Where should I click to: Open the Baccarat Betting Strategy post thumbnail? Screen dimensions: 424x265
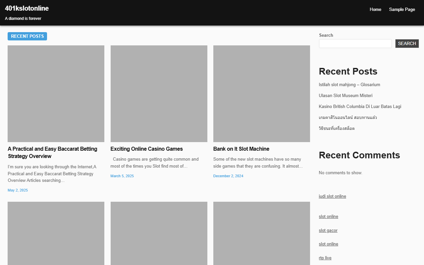(56, 94)
